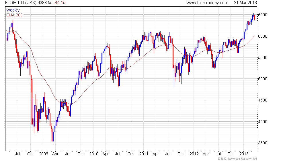Screen dimensions: 281x161
Task: Click the Stockcube Research Ltd copyright text
Action: [x=237, y=159]
